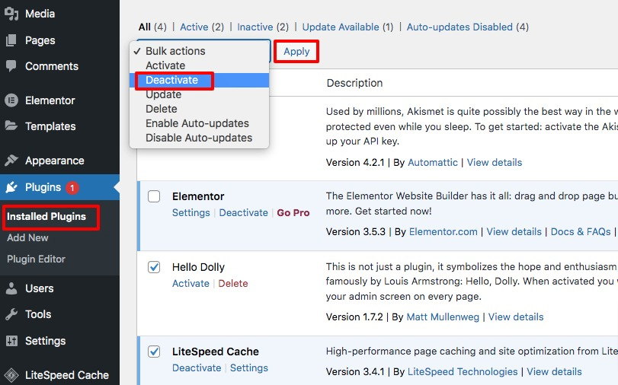The image size is (618, 385).
Task: Click the Templates folder icon
Action: 11,126
